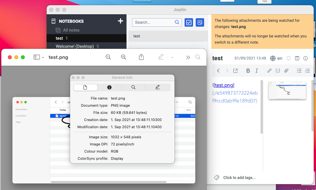Click the Preview window title test.png

point(58,57)
